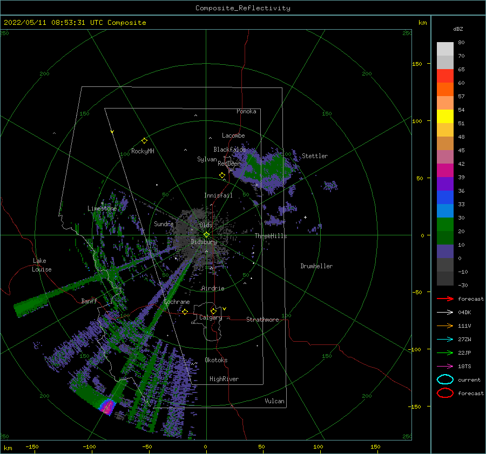Click the yellow diamond marker beside RockyMH
486x454 pixels.
coord(144,141)
